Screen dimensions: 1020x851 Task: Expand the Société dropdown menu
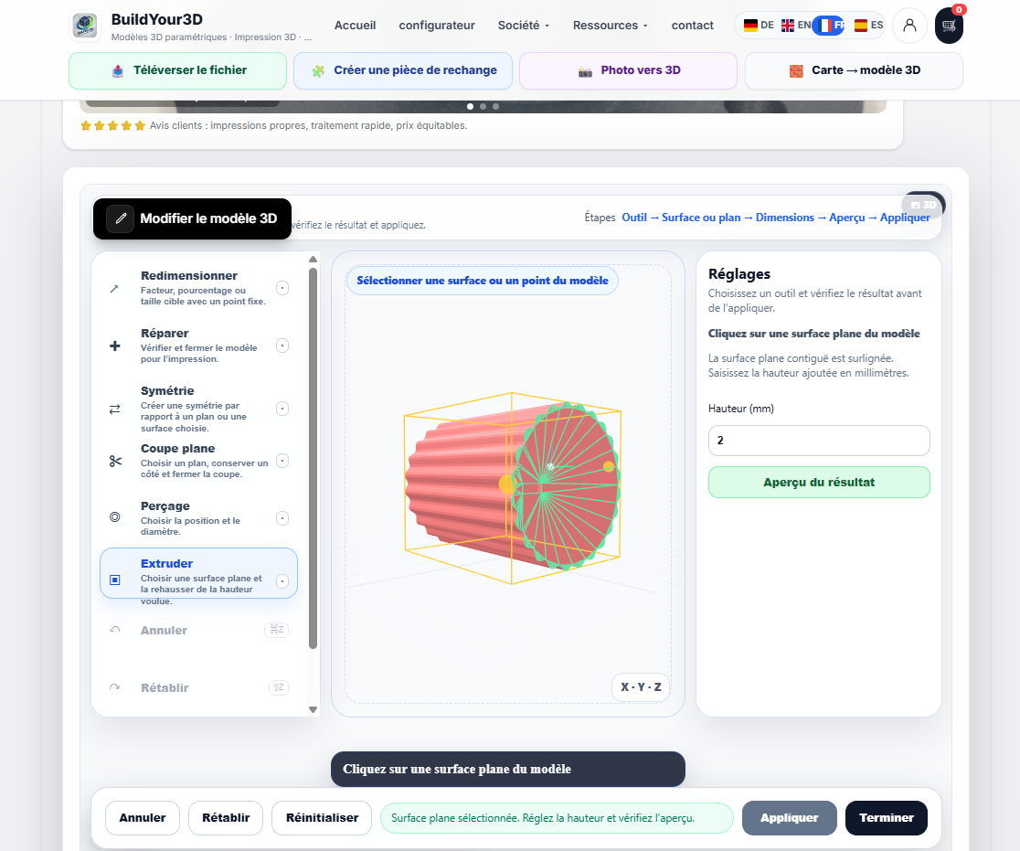click(x=524, y=26)
